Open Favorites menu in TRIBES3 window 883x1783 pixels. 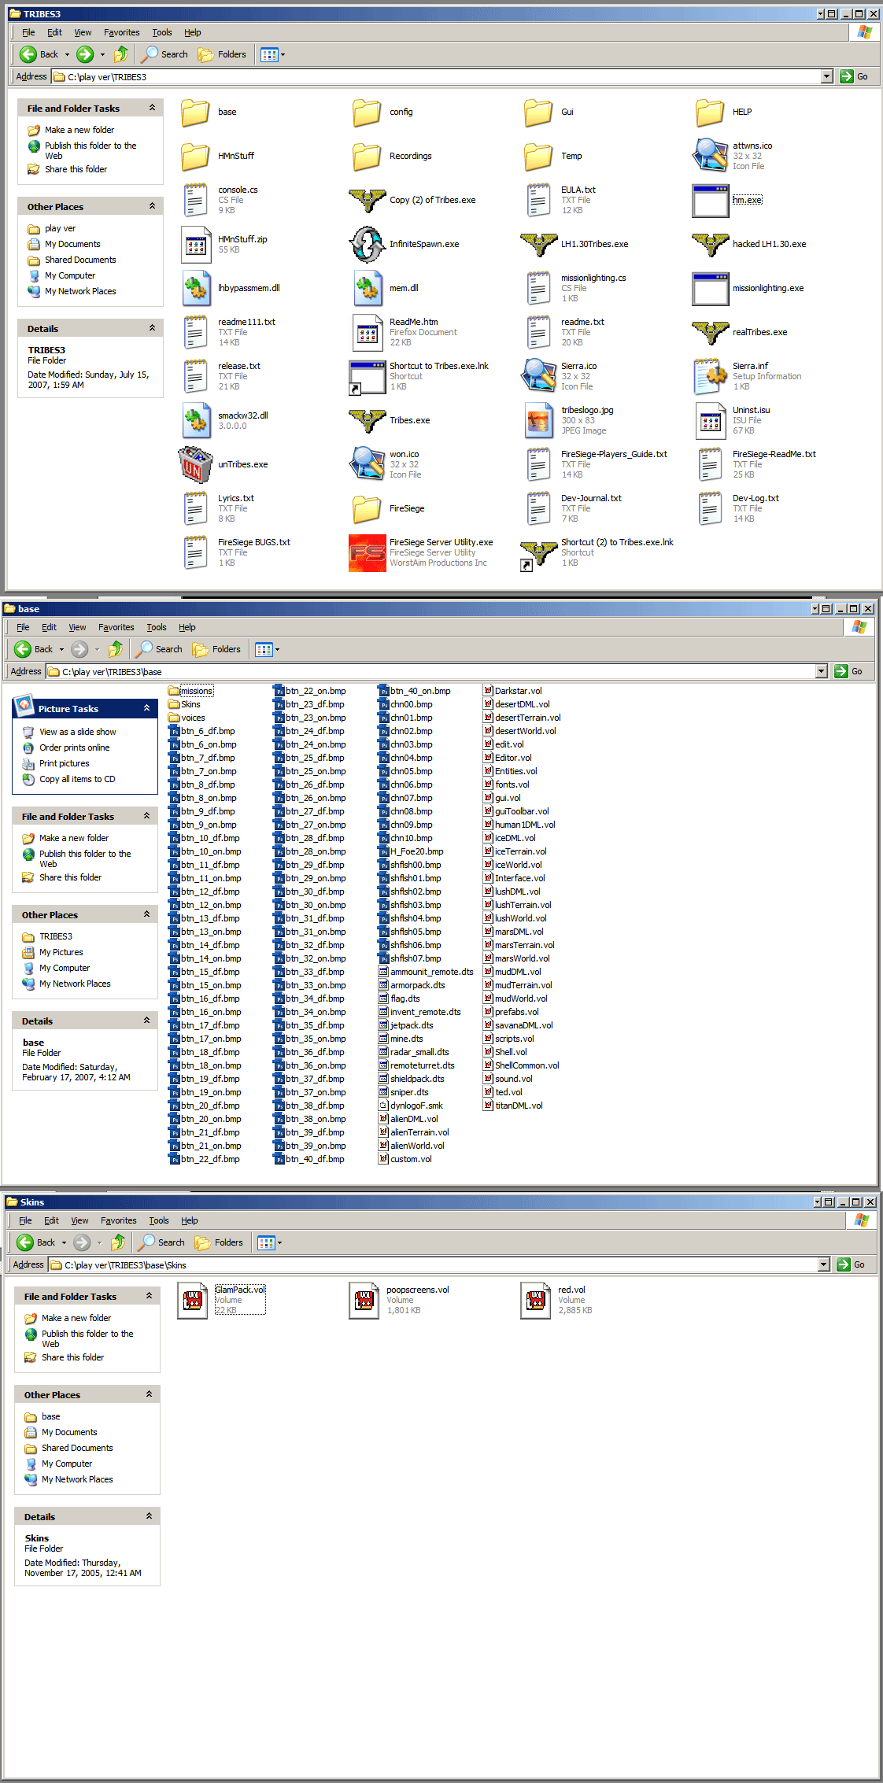(x=122, y=32)
